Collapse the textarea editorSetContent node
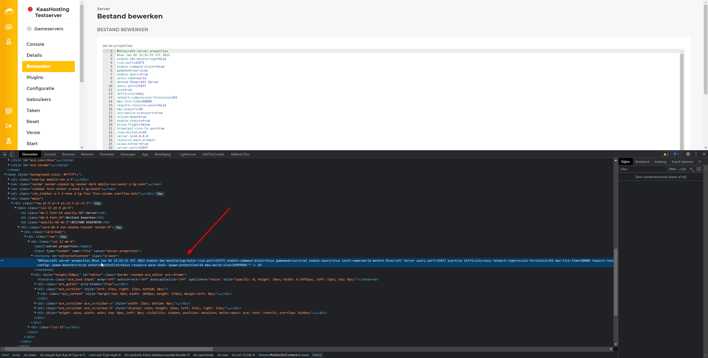708x358 pixels. click(x=32, y=256)
